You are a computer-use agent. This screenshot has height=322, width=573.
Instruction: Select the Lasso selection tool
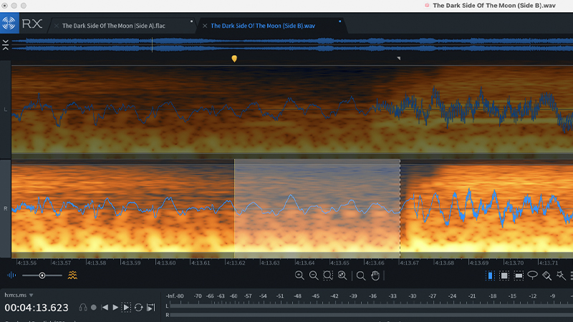click(532, 275)
